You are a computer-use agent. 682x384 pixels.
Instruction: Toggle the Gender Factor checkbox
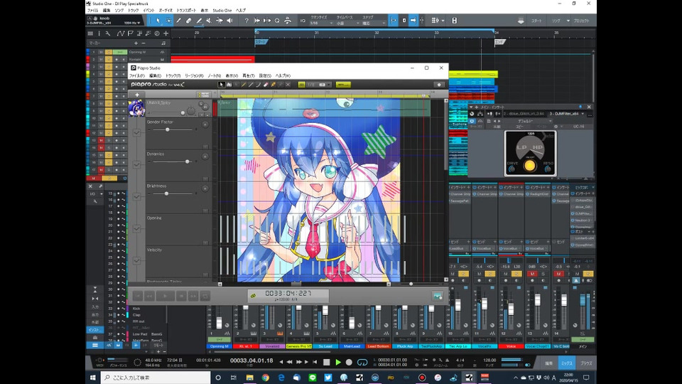pyautogui.click(x=136, y=132)
